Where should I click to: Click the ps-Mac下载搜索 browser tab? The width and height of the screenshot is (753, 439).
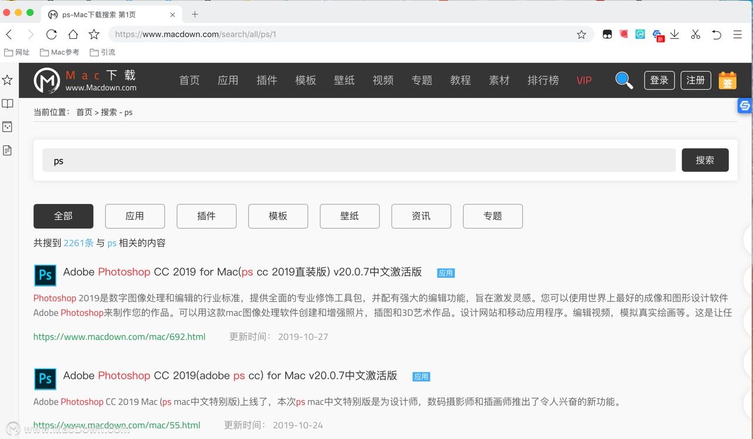112,14
